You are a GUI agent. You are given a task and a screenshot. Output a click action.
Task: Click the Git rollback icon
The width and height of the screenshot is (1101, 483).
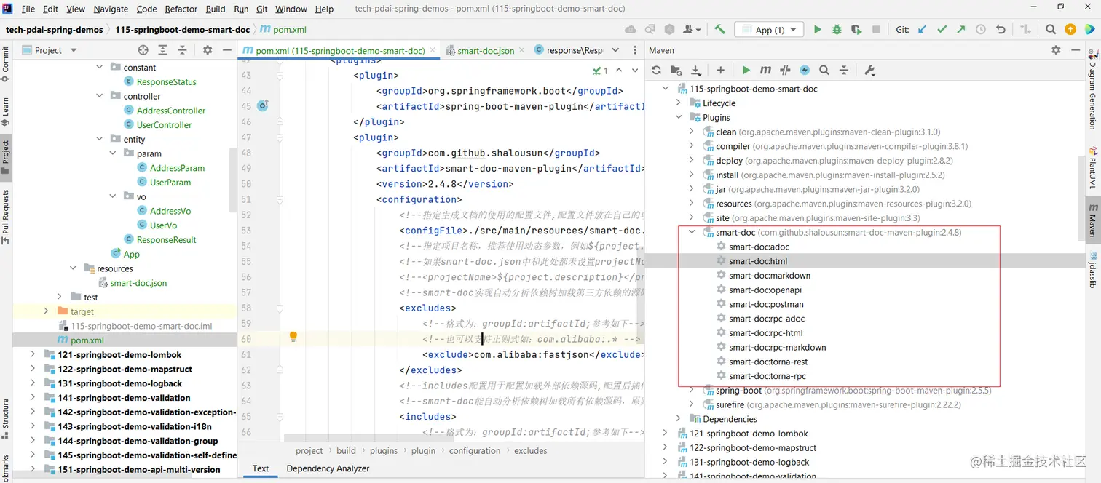pyautogui.click(x=1001, y=30)
